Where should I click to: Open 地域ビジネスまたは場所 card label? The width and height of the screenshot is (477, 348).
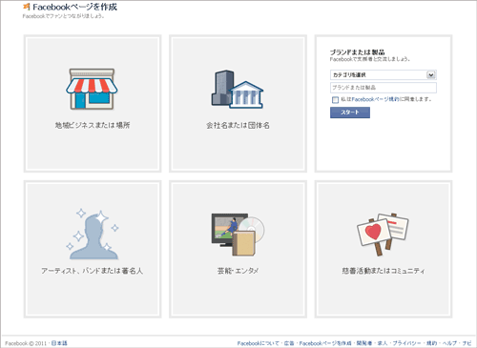pos(93,125)
